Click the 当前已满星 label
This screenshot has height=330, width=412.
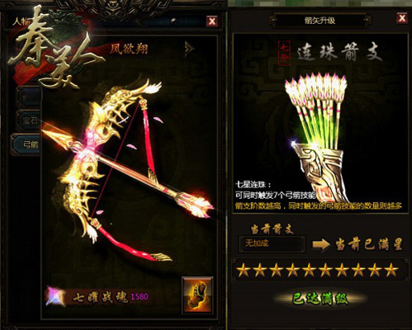pyautogui.click(x=369, y=244)
